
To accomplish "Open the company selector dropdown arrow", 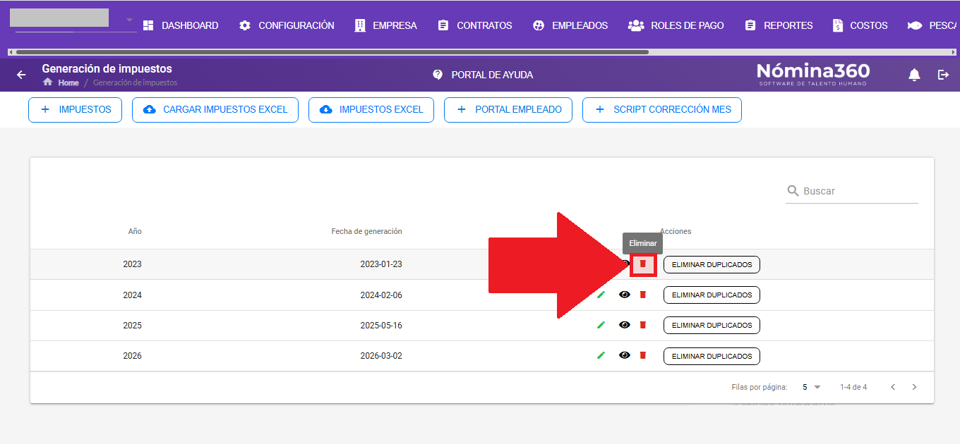I will click(129, 20).
